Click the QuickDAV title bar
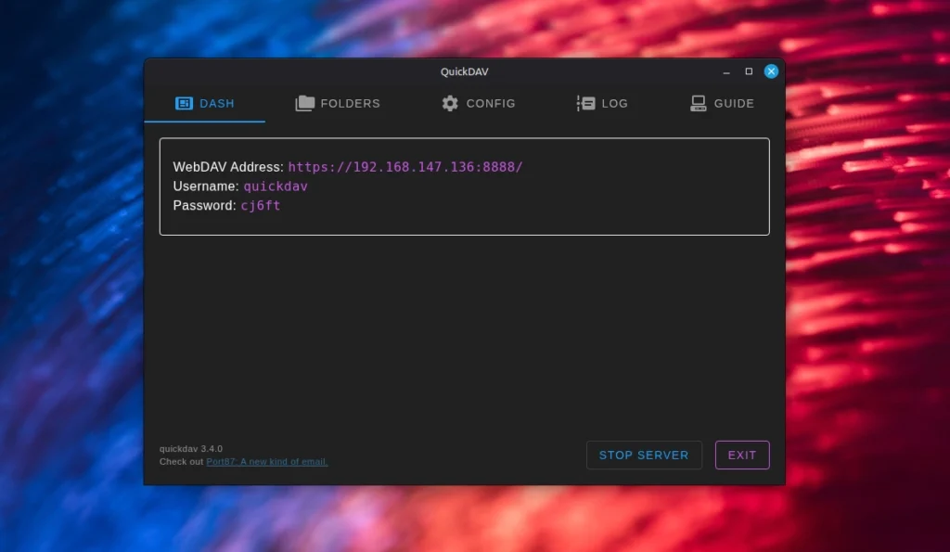 pos(464,71)
